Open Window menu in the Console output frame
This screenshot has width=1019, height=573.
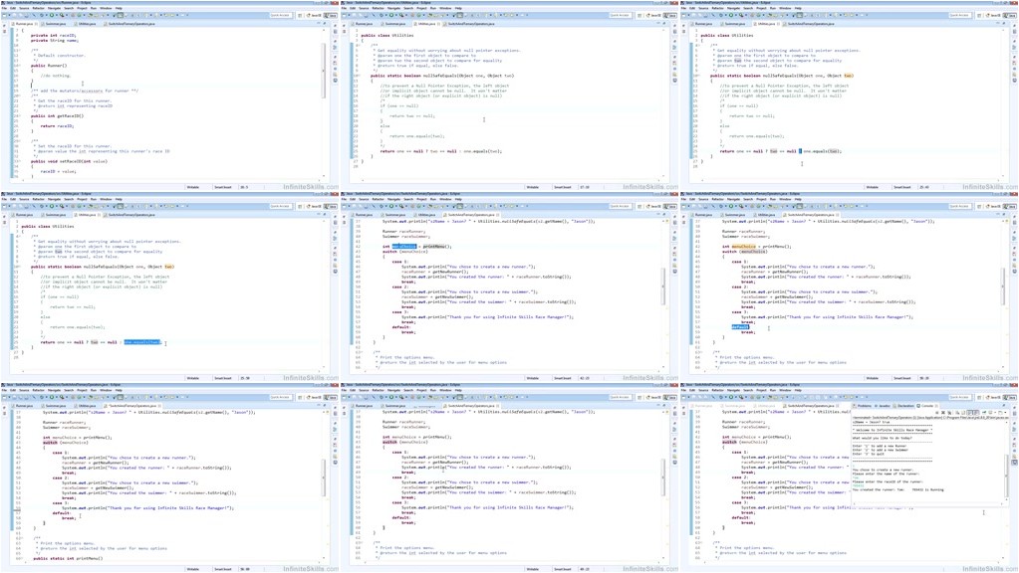785,390
